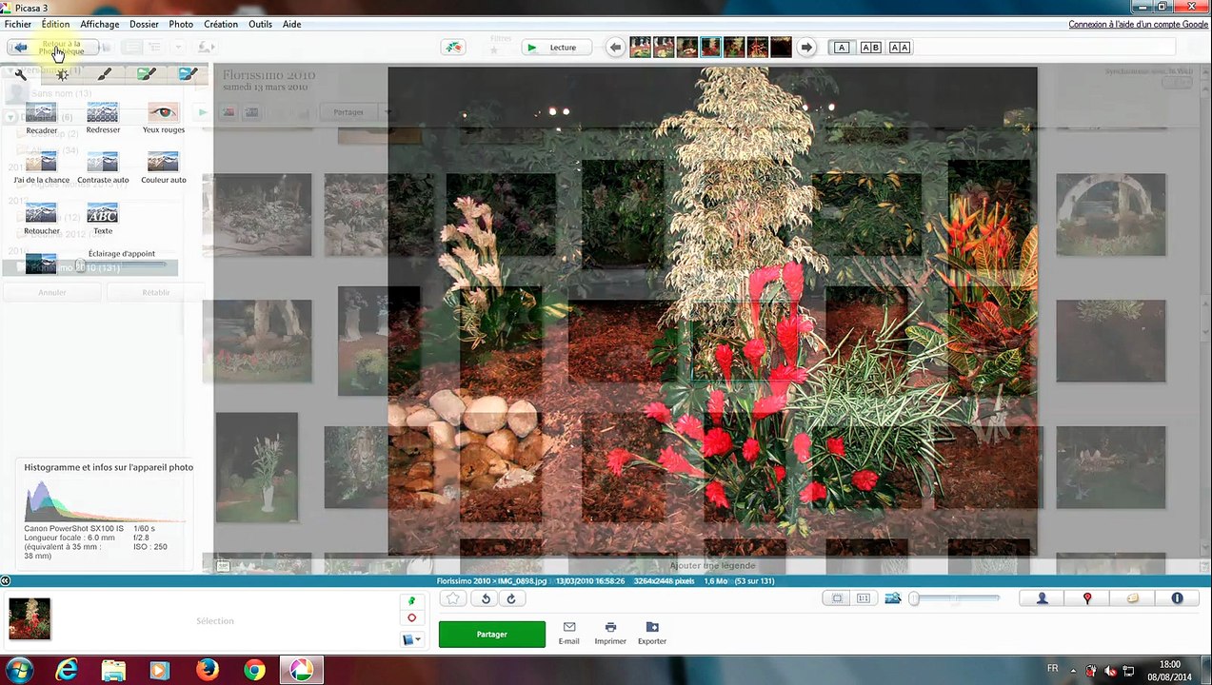Viewport: 1212px width, 685px height.
Task: Go to next photo arrow
Action: point(805,48)
